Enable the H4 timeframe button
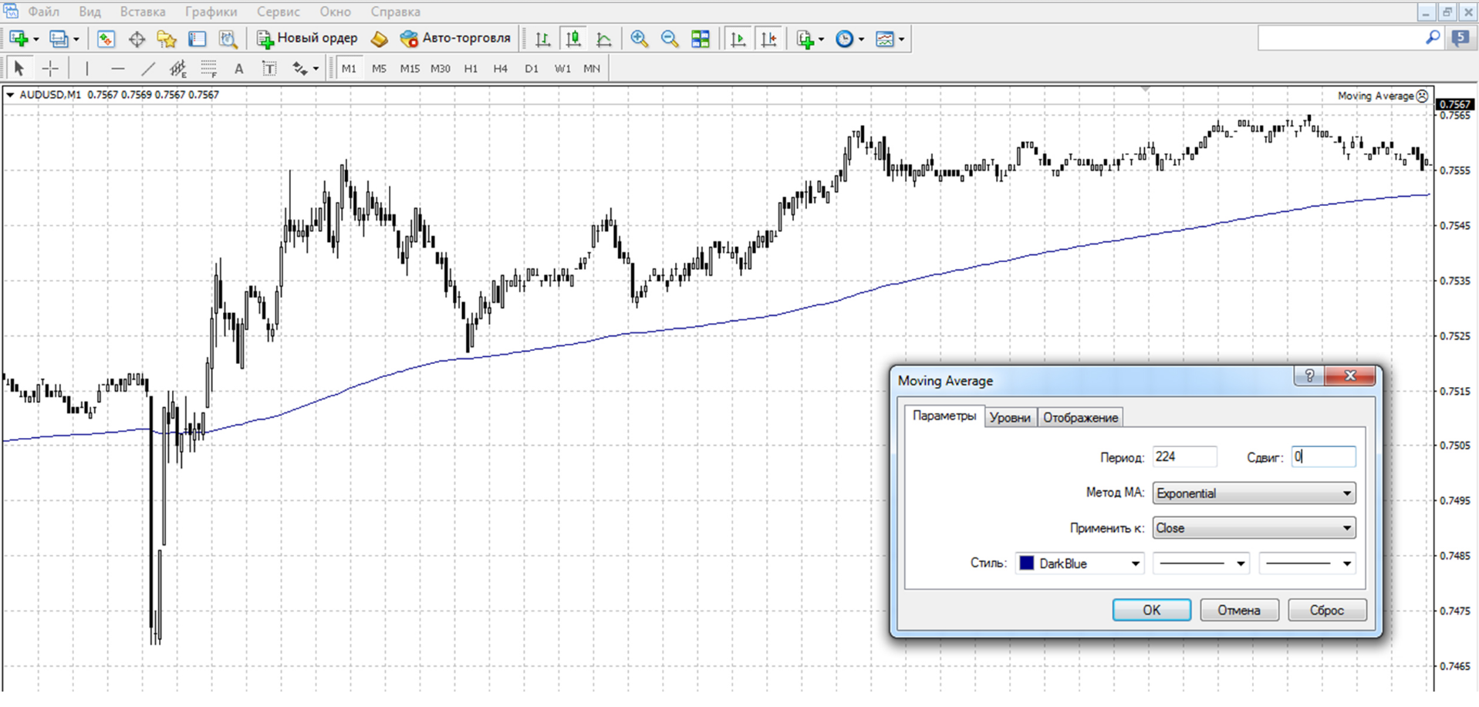The height and width of the screenshot is (707, 1479). point(500,69)
